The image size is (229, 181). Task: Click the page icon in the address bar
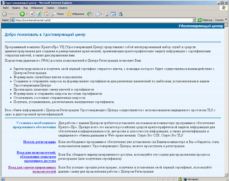click(13, 20)
